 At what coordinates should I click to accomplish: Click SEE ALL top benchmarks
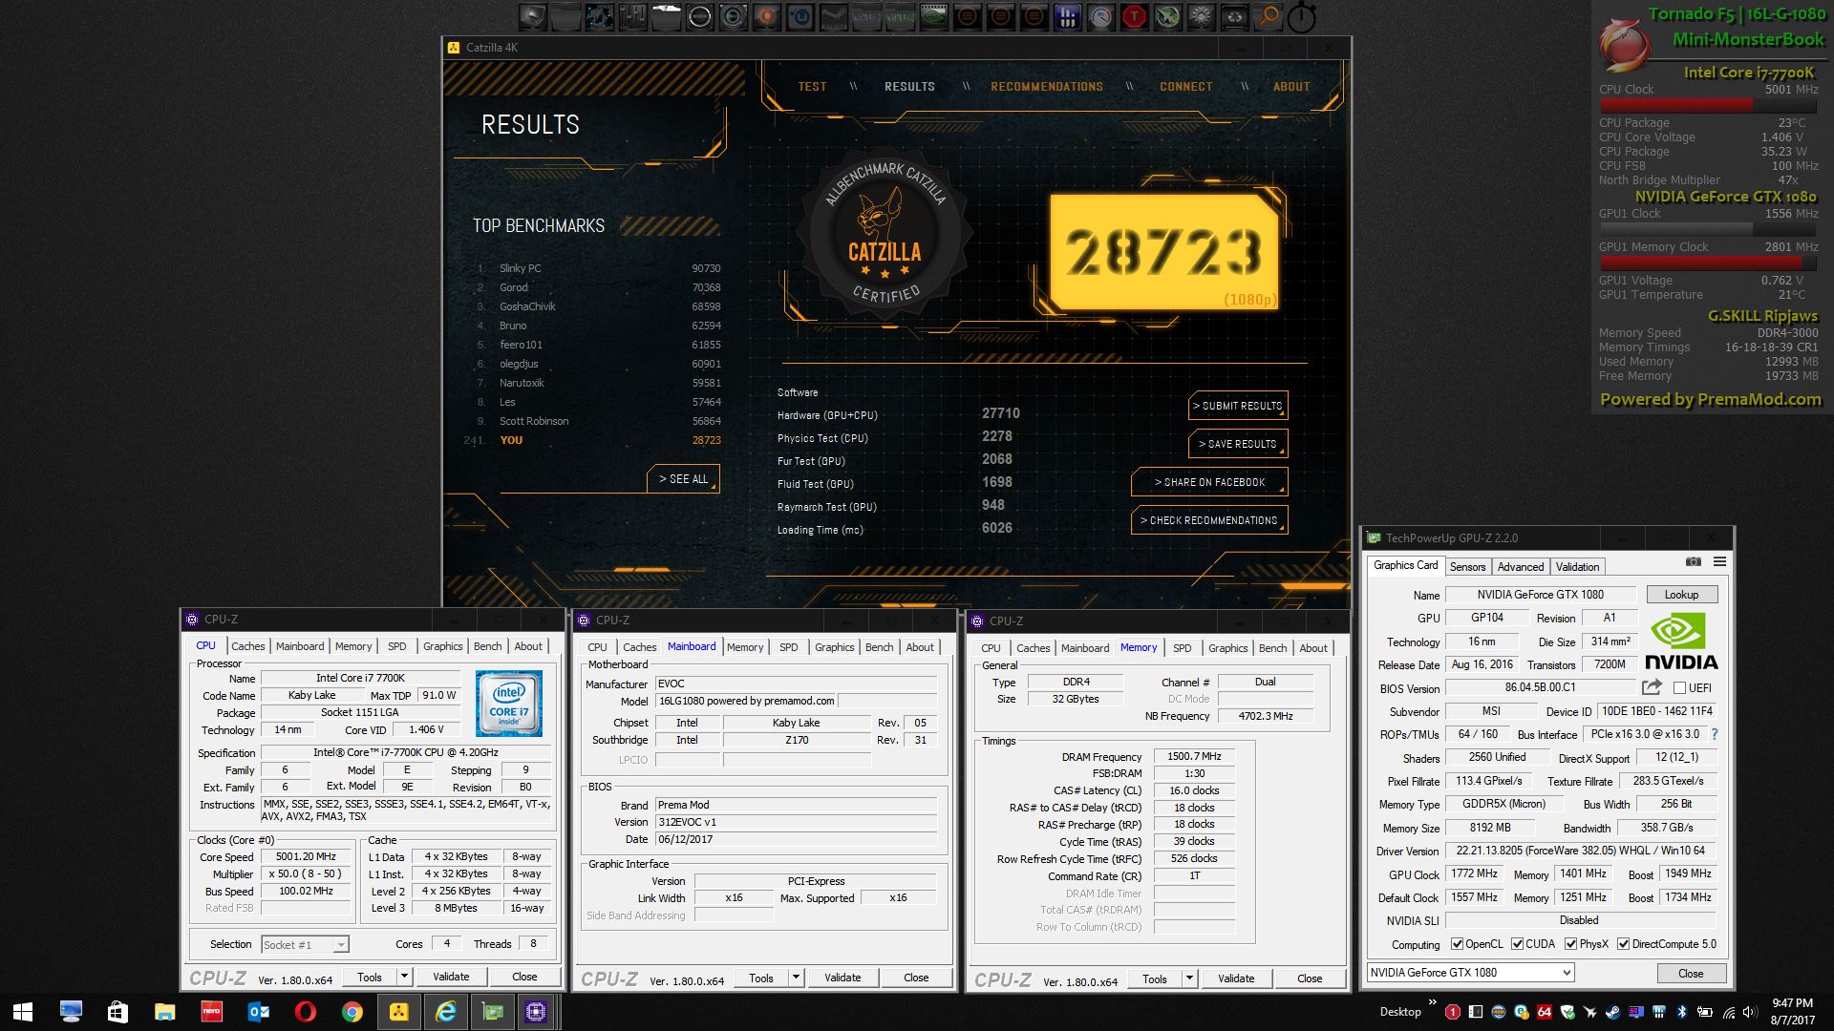tap(683, 479)
